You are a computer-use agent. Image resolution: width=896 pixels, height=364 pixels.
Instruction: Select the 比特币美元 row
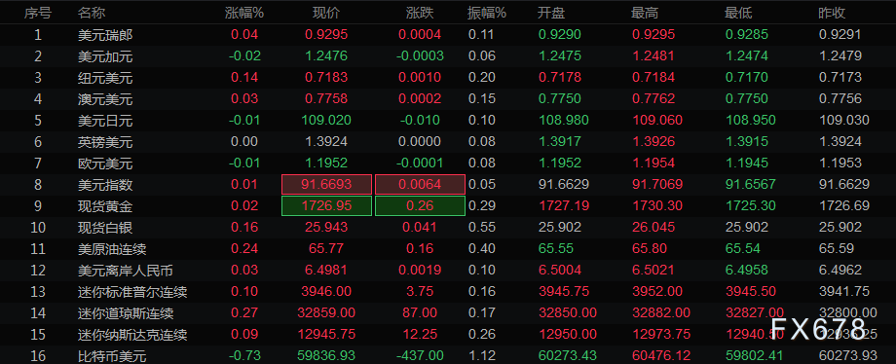tap(448, 356)
